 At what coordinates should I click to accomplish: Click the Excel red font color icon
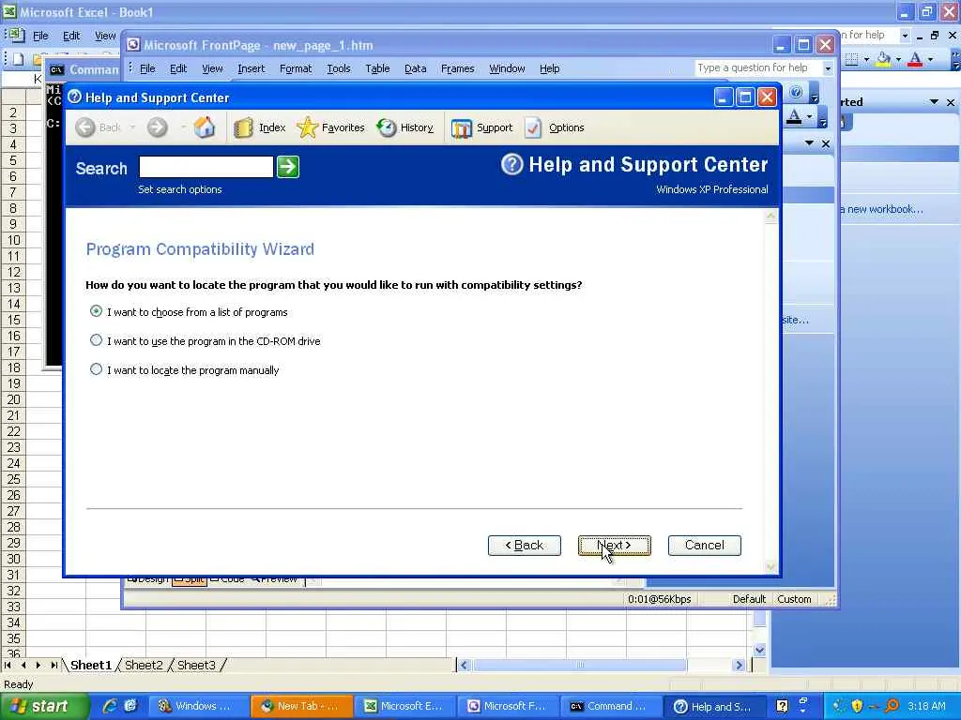tap(915, 59)
